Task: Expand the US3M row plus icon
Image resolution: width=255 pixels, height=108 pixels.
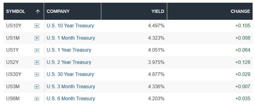Action: (37, 87)
